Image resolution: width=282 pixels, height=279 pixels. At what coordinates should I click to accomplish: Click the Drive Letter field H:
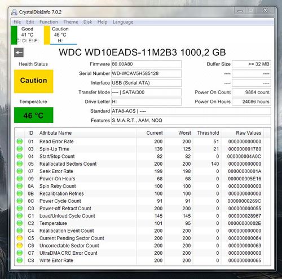tap(146, 101)
